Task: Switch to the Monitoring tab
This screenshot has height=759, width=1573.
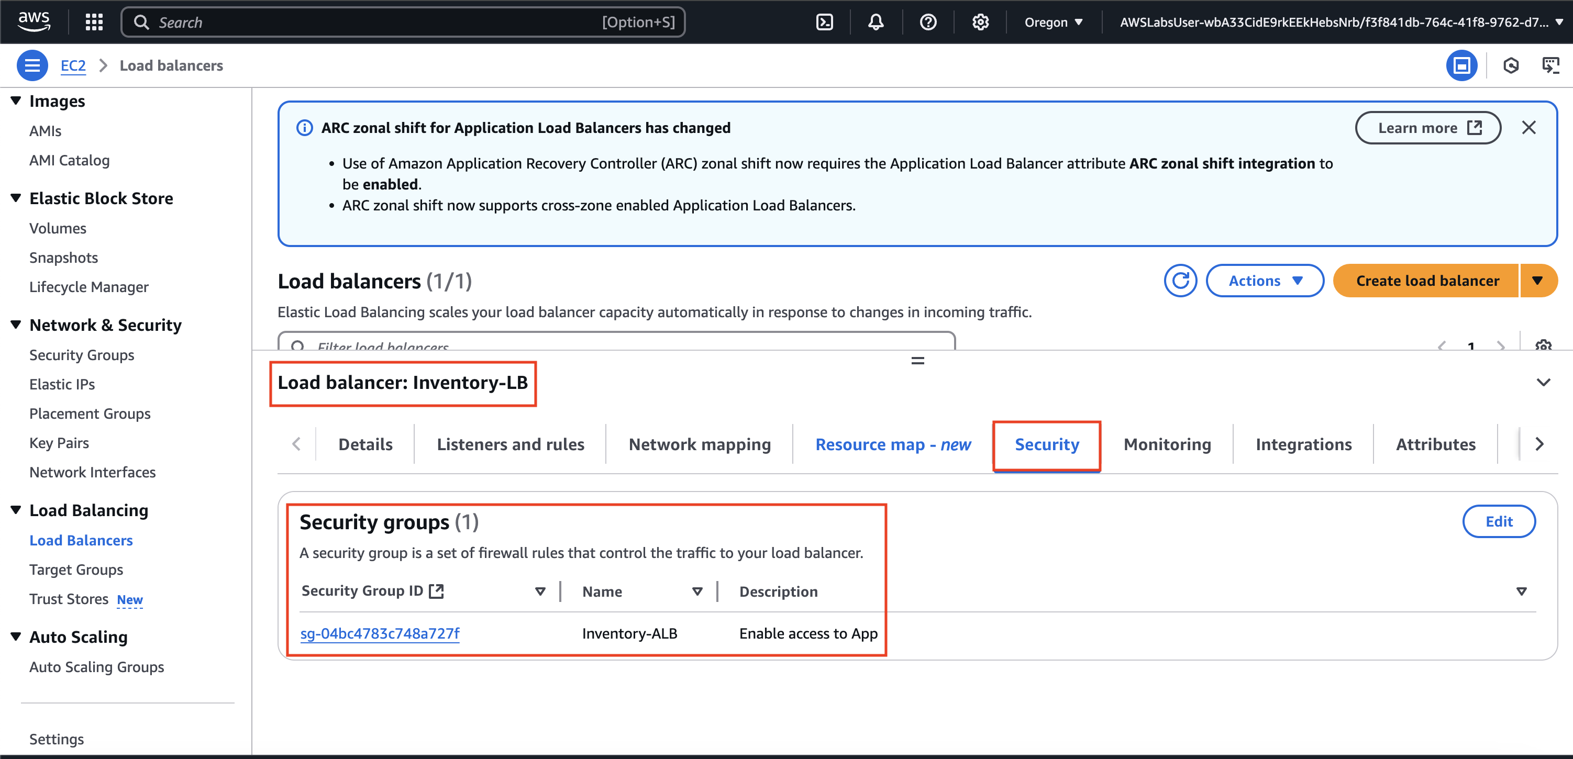Action: click(x=1167, y=444)
